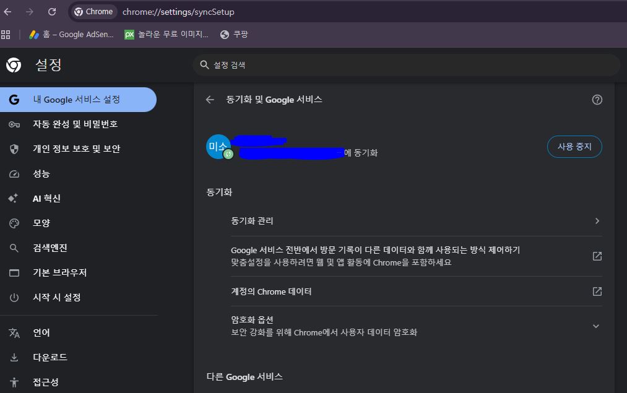The height and width of the screenshot is (393, 627).
Task: Go back with browser back arrow
Action: pyautogui.click(x=7, y=12)
